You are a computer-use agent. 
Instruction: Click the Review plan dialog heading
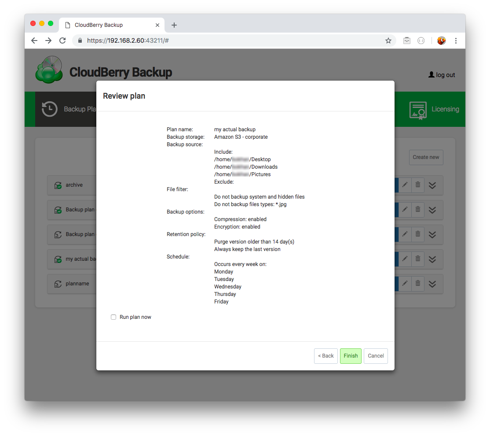(x=124, y=96)
